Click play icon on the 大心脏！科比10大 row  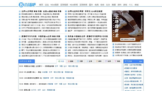tap(20, 39)
